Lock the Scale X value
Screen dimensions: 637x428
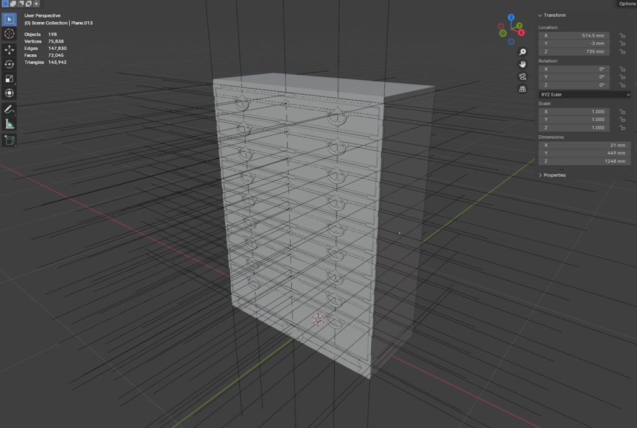[622, 112]
